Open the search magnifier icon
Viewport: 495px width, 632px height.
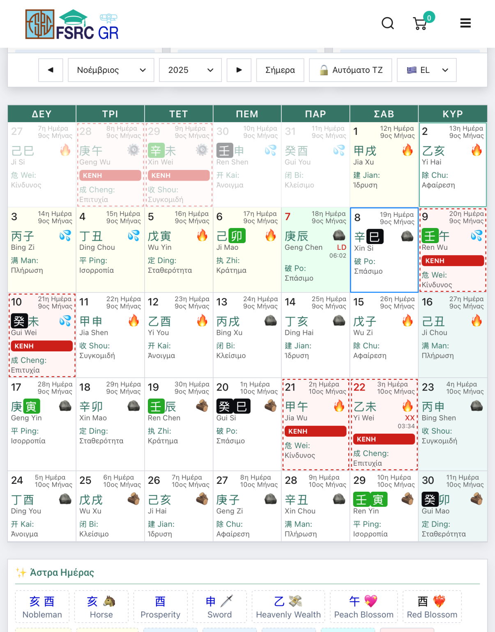coord(387,23)
